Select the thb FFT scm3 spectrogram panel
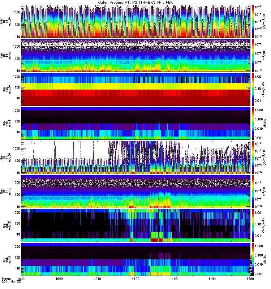Viewport: 271px width, 289px height. (x=135, y=55)
